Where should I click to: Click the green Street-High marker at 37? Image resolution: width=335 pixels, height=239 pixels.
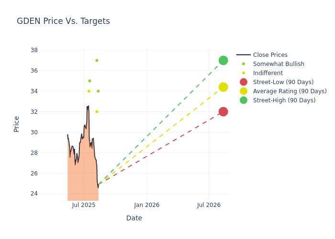223,60
